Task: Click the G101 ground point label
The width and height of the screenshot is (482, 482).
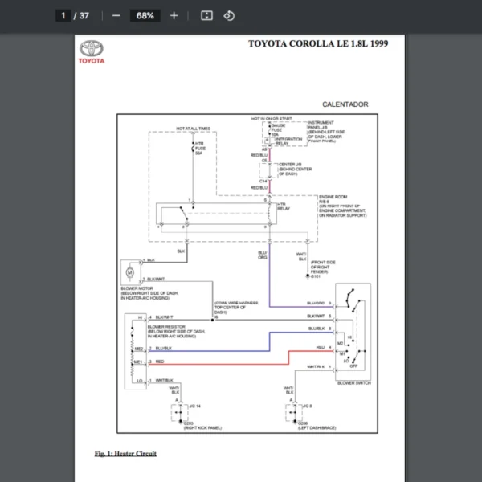Action: click(316, 276)
